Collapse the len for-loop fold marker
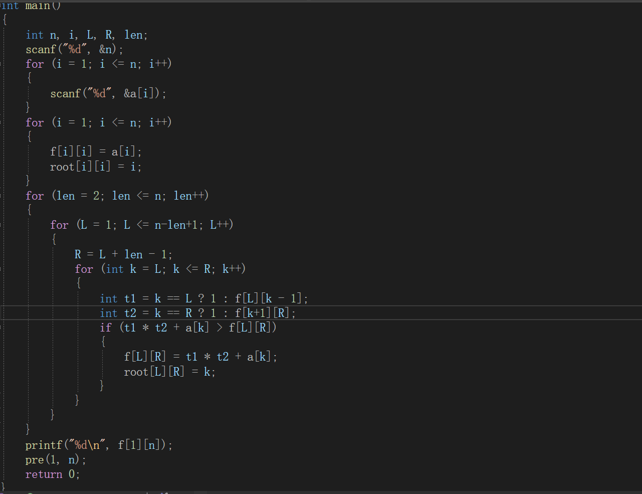The image size is (642, 494). point(2,196)
